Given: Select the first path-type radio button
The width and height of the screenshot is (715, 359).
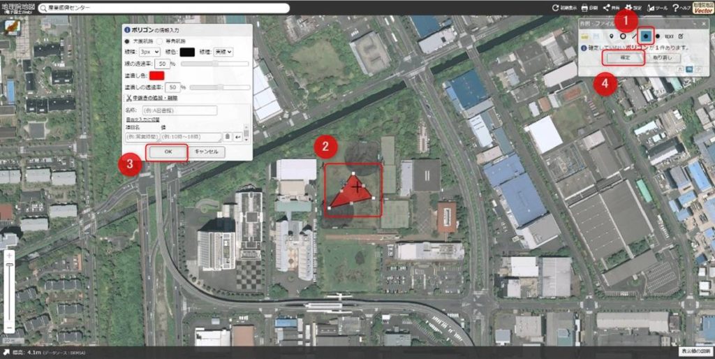Looking at the screenshot, I should (127, 41).
